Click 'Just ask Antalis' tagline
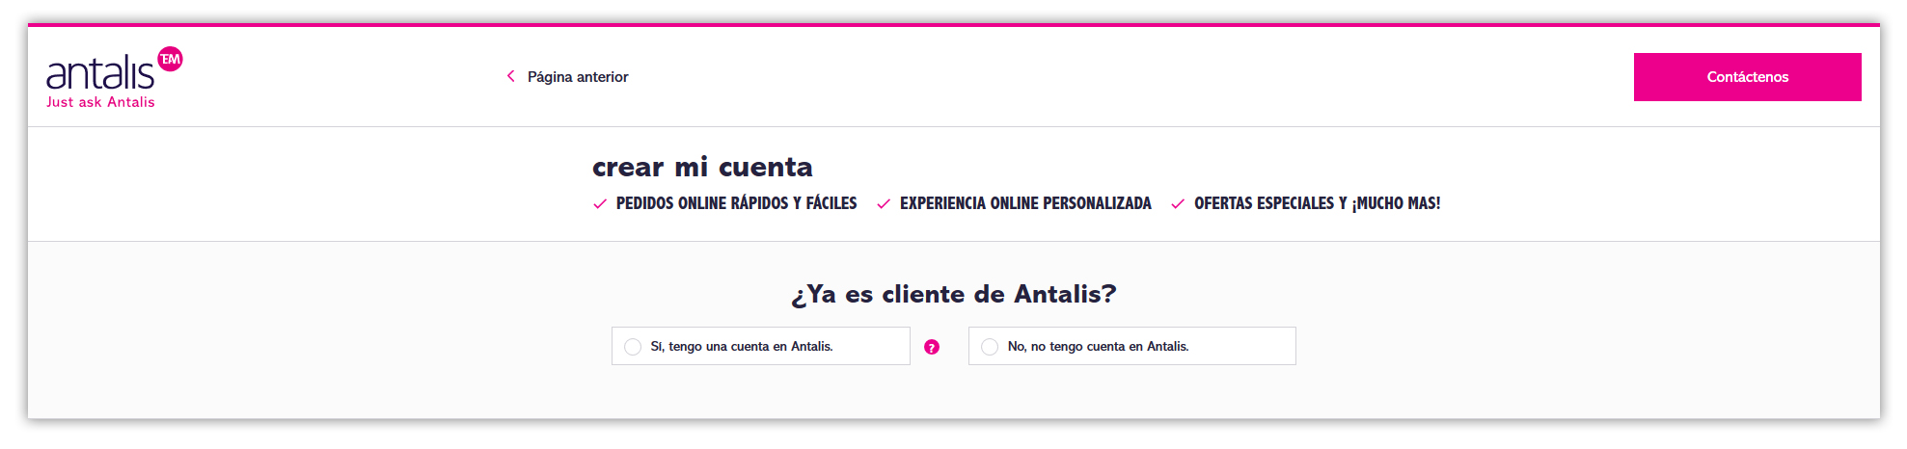Screen dimensions: 1907x449 point(100,102)
